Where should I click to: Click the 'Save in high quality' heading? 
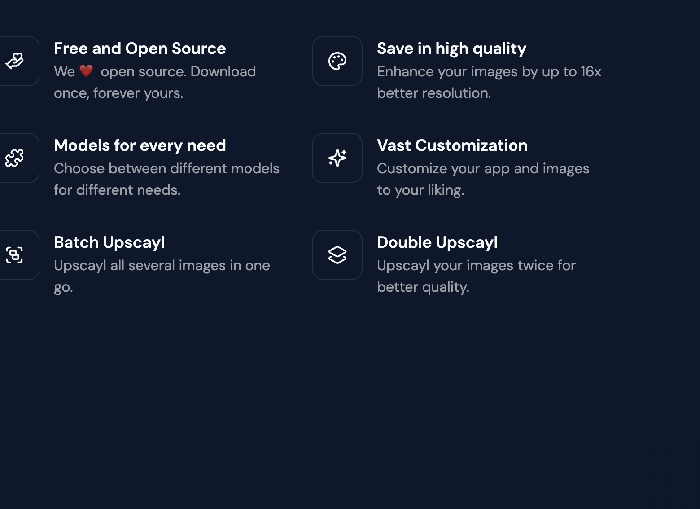coord(451,49)
